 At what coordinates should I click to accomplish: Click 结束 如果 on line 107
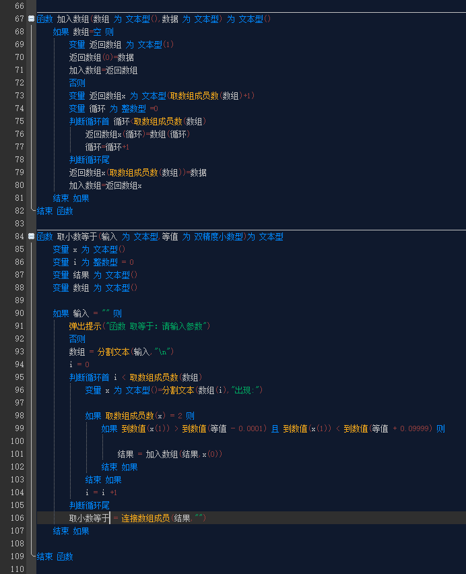click(x=71, y=532)
